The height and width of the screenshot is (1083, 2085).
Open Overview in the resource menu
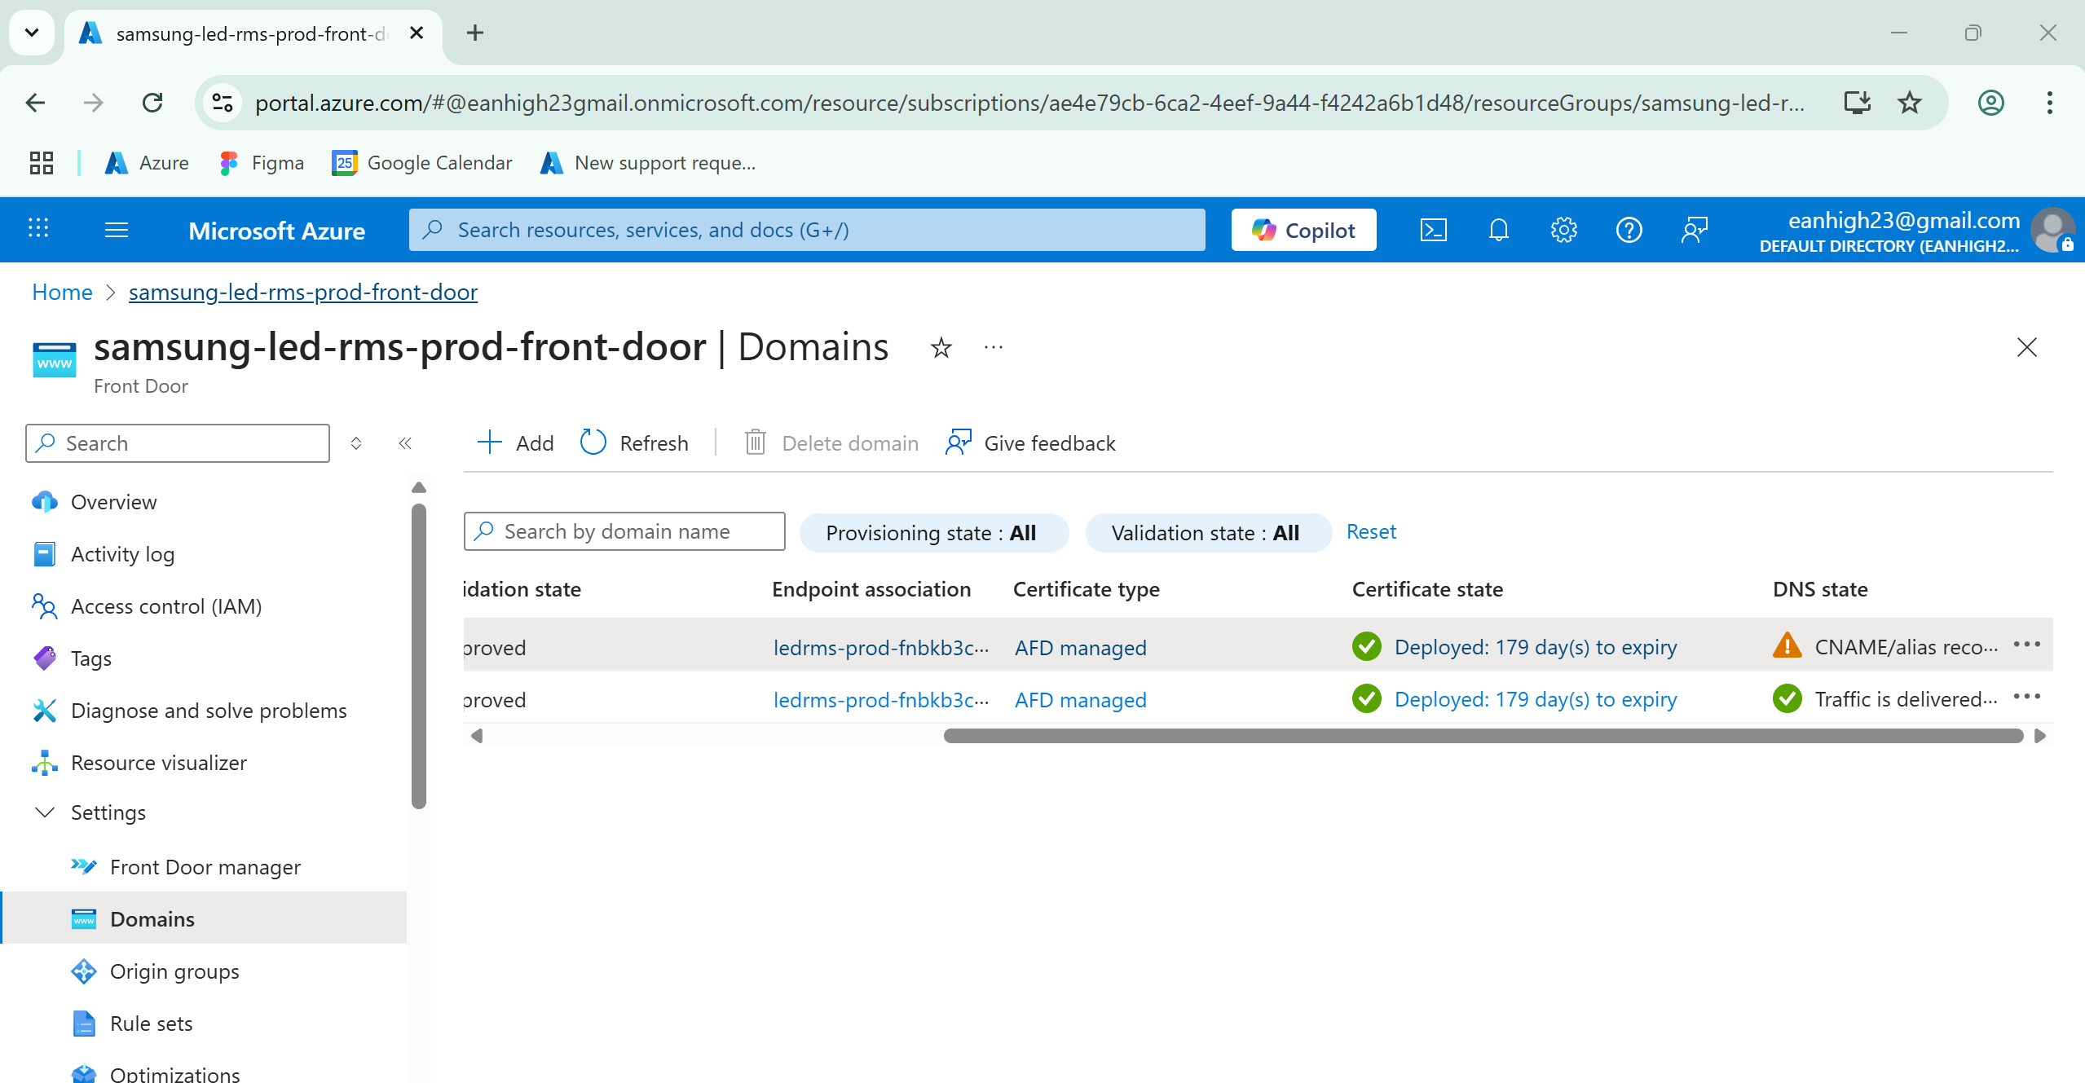[x=114, y=502]
